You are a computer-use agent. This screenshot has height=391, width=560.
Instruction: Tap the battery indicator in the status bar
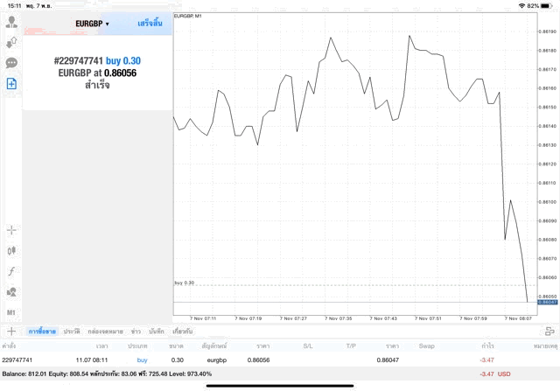click(546, 6)
